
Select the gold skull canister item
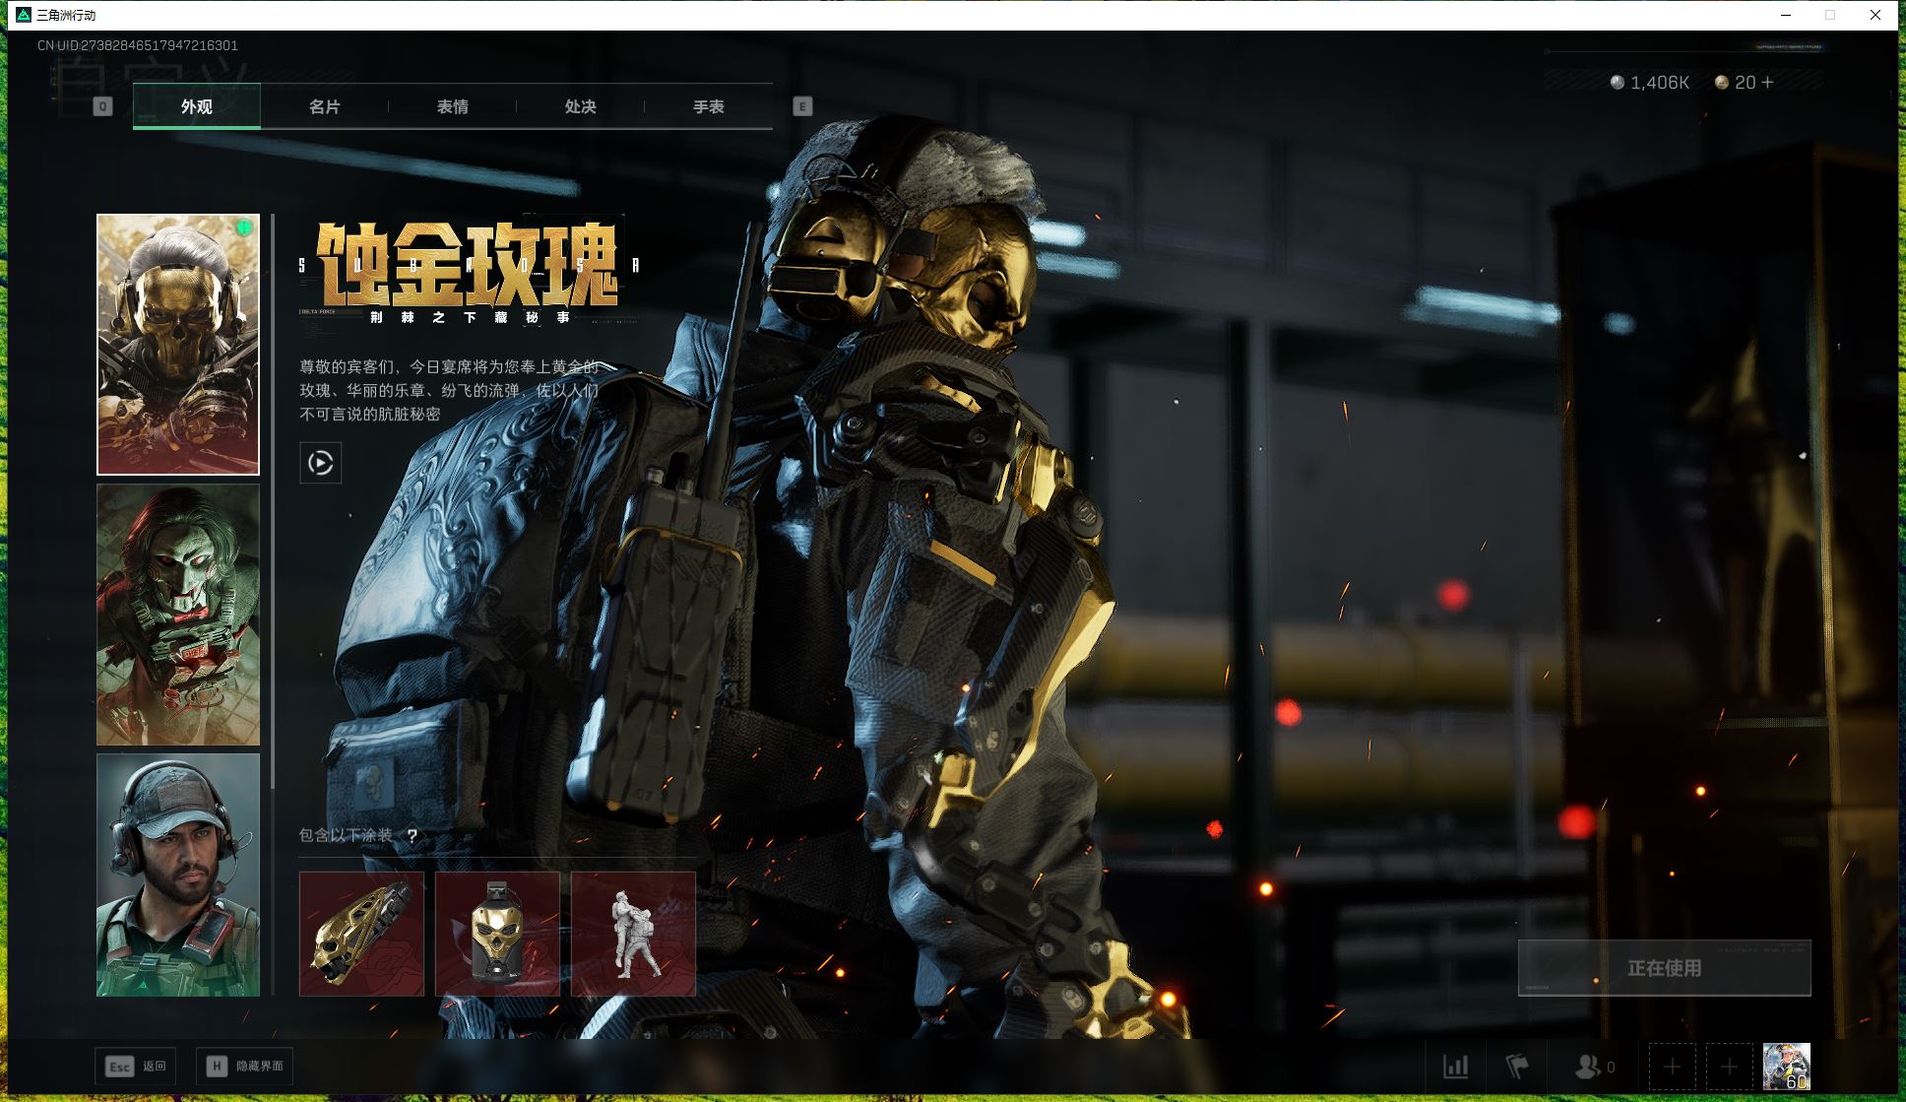497,934
